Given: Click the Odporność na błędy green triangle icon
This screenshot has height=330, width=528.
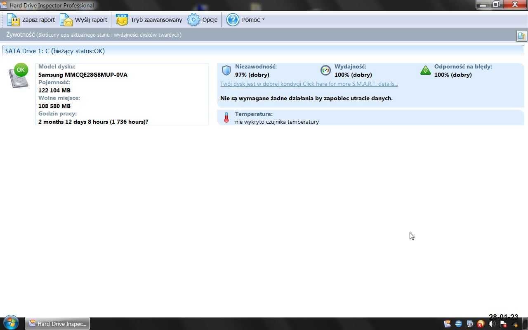Looking at the screenshot, I should (425, 71).
